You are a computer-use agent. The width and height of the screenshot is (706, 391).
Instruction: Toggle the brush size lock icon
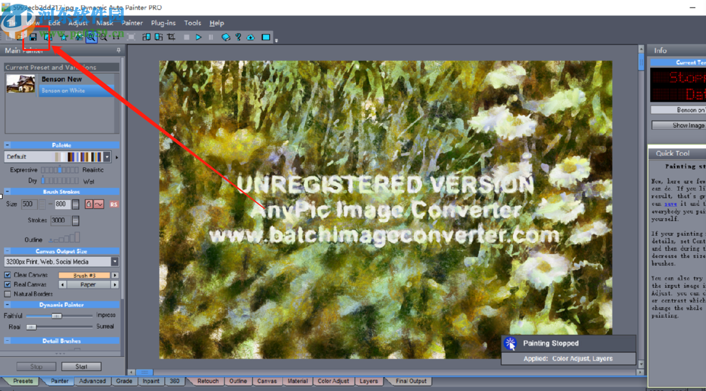(x=88, y=204)
